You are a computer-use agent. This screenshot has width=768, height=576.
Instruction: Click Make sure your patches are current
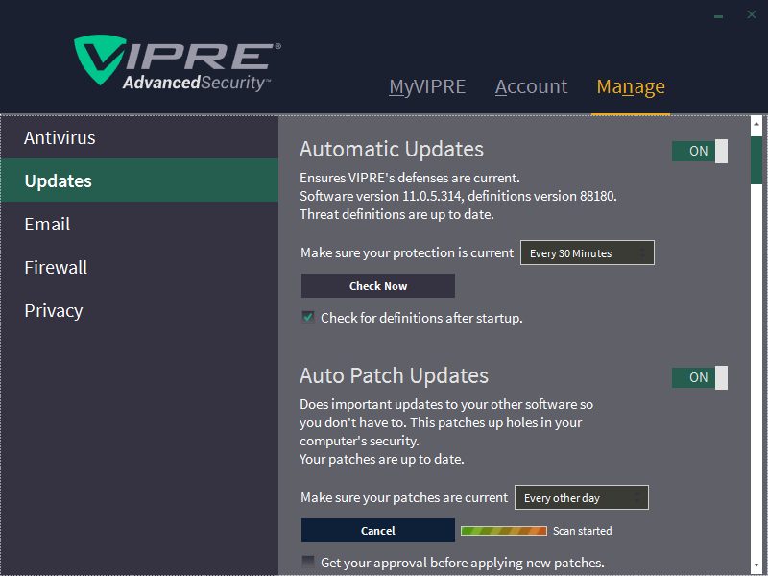pyautogui.click(x=404, y=497)
